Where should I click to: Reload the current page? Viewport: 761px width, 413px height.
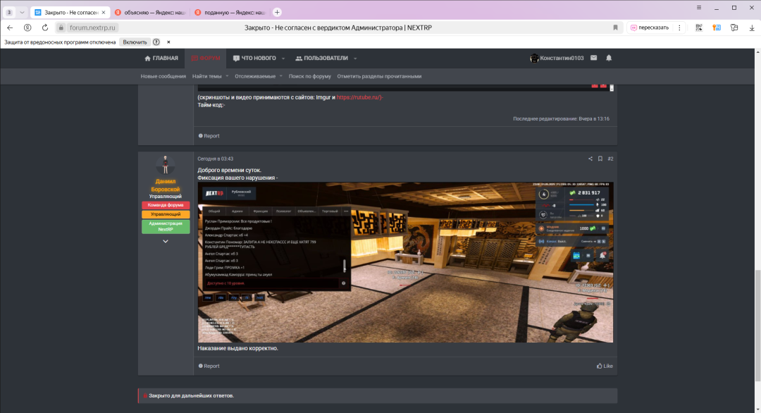tap(45, 27)
